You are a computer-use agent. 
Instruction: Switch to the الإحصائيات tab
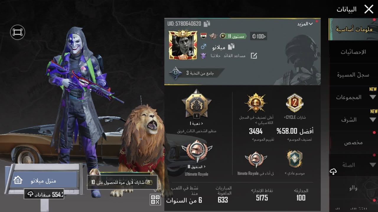click(353, 52)
